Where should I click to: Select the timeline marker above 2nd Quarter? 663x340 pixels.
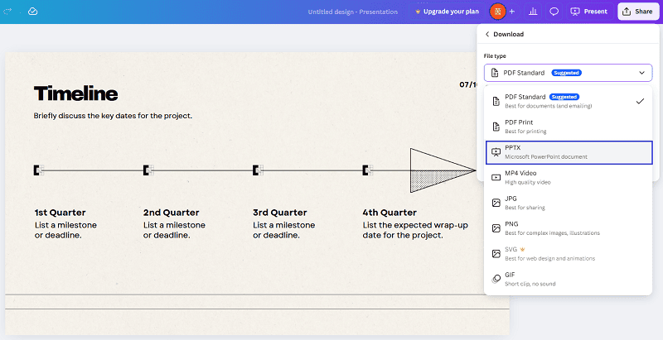click(x=148, y=170)
